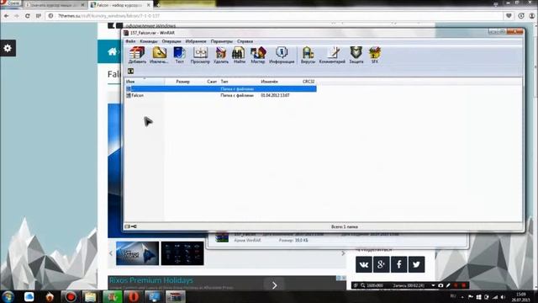
Task: Go up one level in WinRAR
Action: pos(130,71)
